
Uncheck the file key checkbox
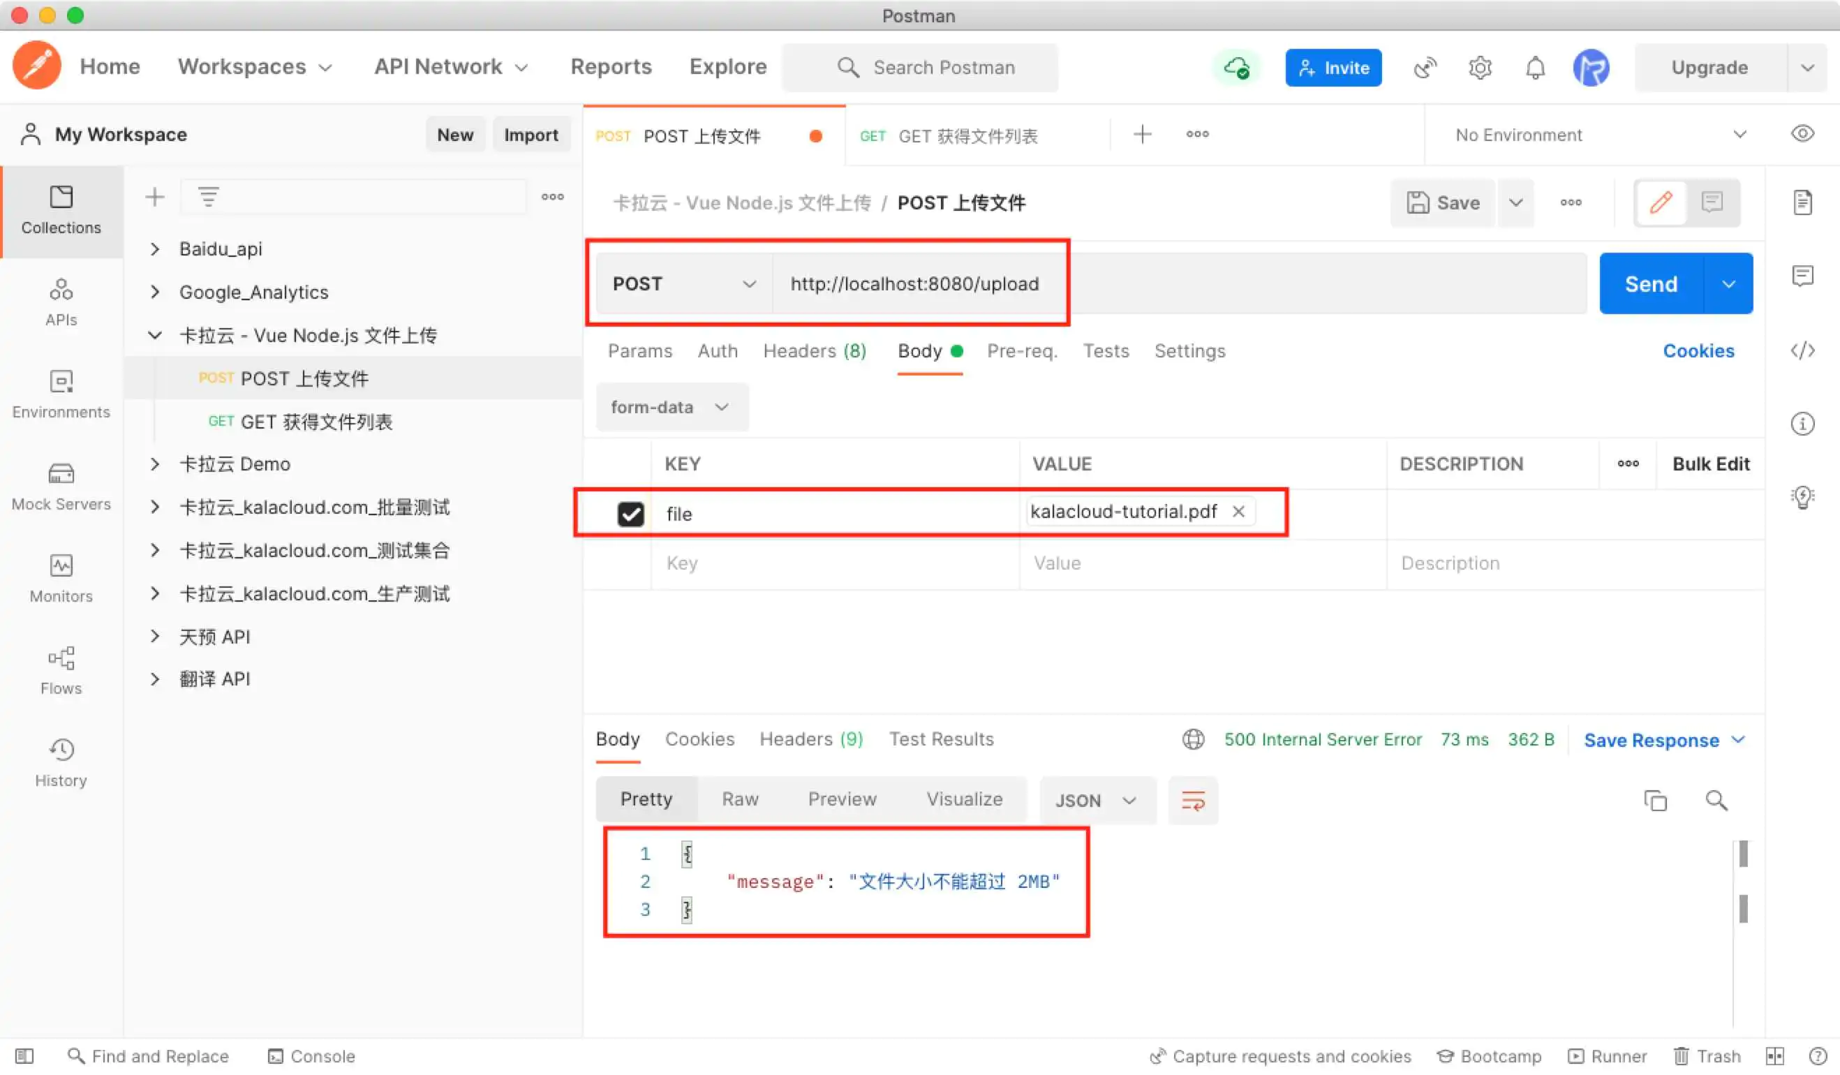[x=630, y=513]
